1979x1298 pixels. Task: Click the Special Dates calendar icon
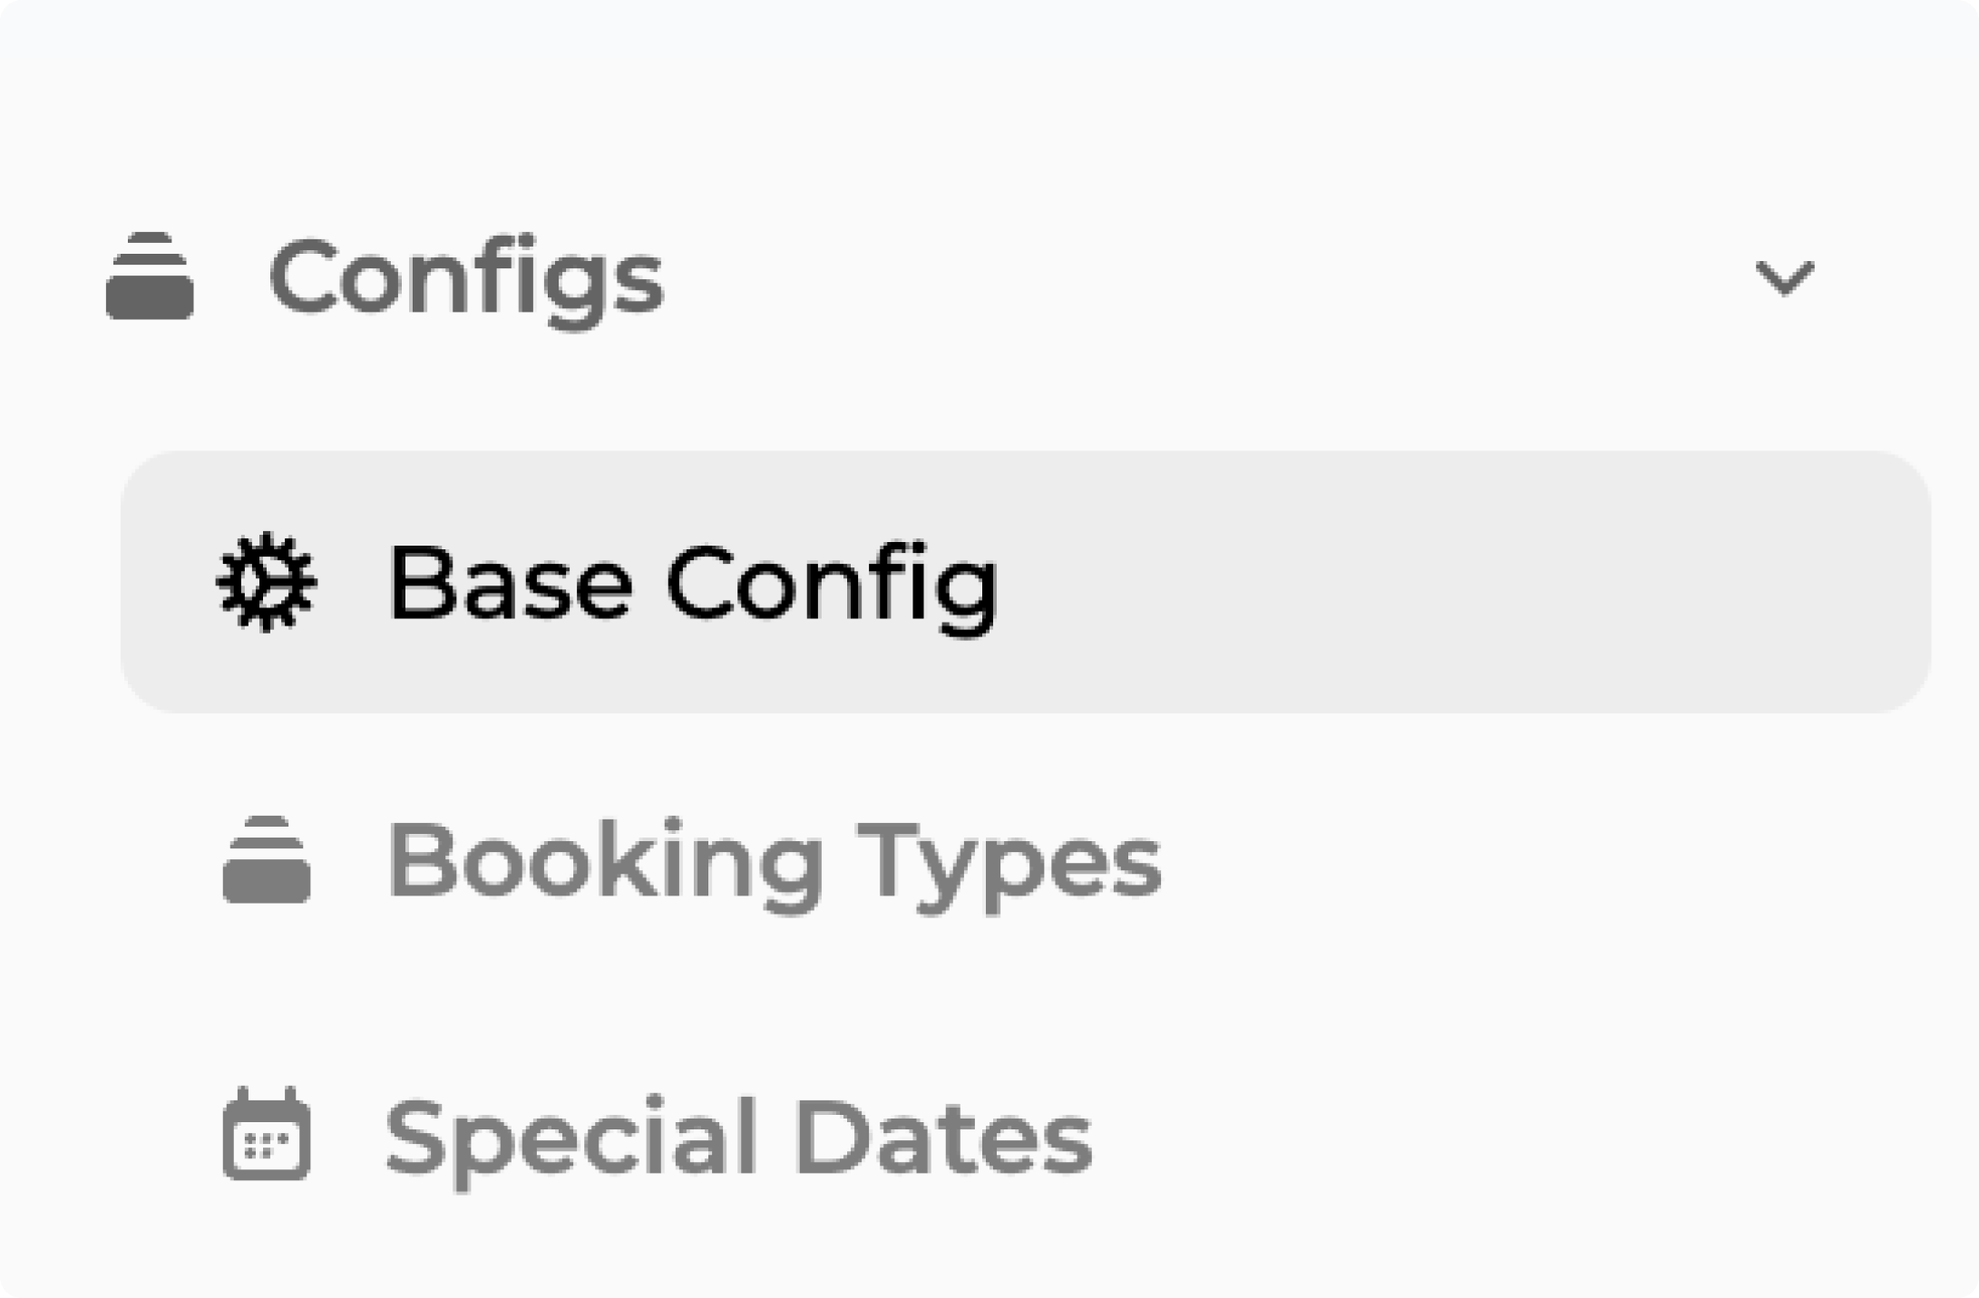267,1134
